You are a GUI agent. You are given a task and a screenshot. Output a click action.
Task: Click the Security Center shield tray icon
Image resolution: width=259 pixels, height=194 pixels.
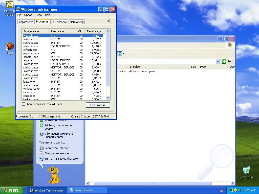pos(235,190)
